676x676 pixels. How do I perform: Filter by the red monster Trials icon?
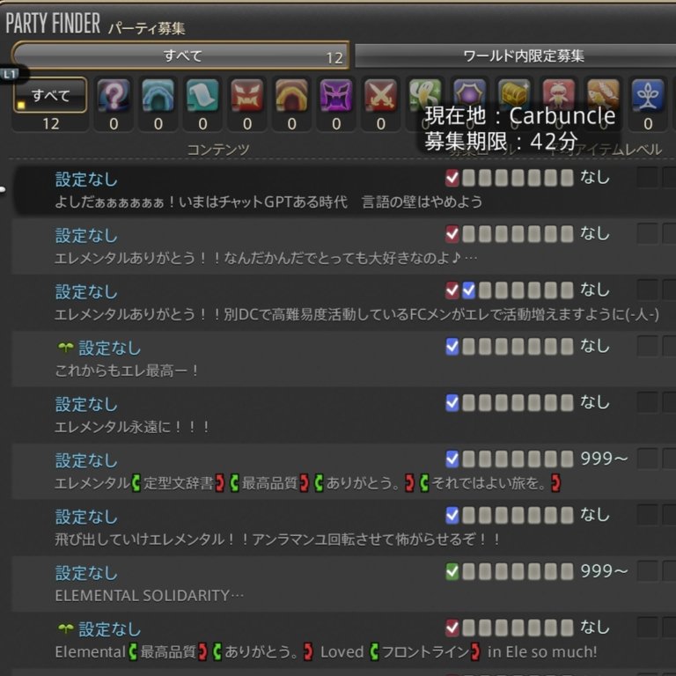pos(247,95)
